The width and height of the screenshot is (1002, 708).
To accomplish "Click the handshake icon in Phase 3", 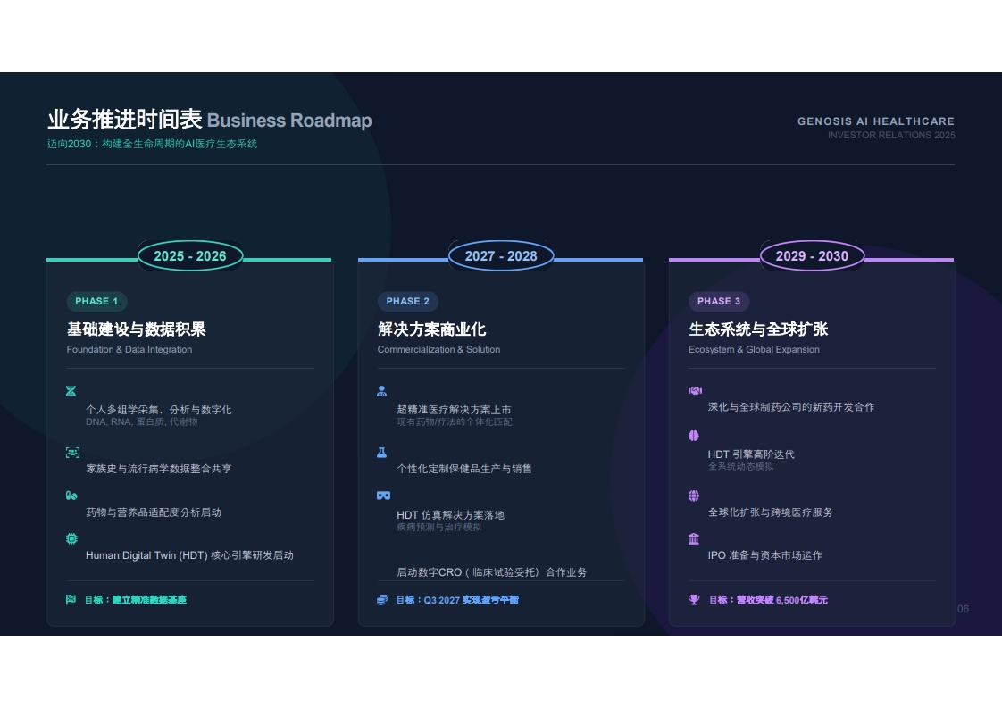I will [x=696, y=390].
